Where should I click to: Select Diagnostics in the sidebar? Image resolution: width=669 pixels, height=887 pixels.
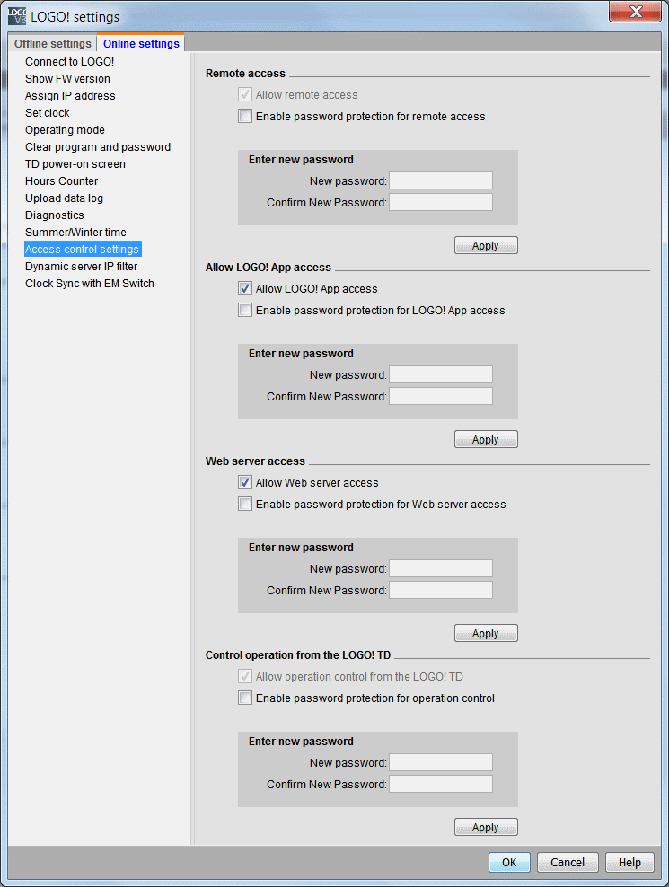pos(55,215)
